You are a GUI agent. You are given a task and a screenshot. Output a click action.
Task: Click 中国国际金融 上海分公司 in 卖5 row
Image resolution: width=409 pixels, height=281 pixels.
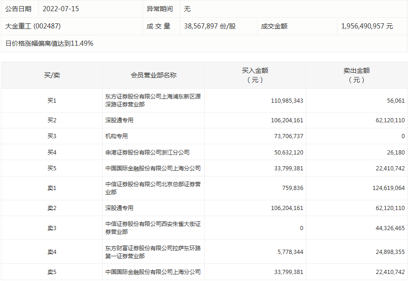point(153,272)
